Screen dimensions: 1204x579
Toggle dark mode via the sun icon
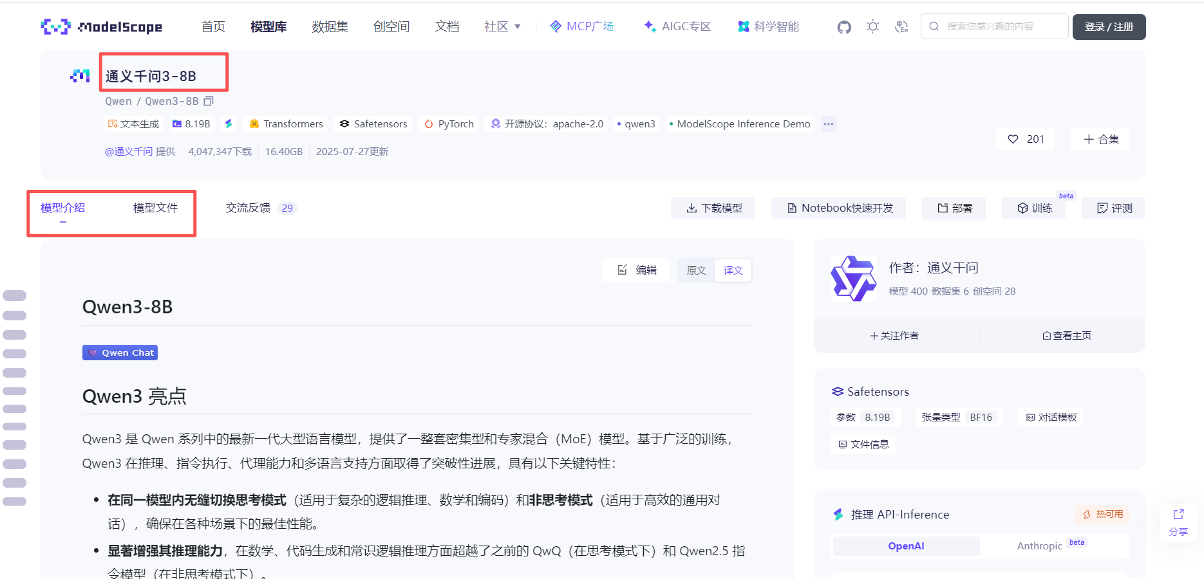pos(872,26)
